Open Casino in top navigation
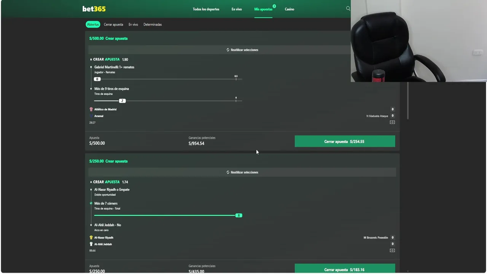 pyautogui.click(x=290, y=9)
